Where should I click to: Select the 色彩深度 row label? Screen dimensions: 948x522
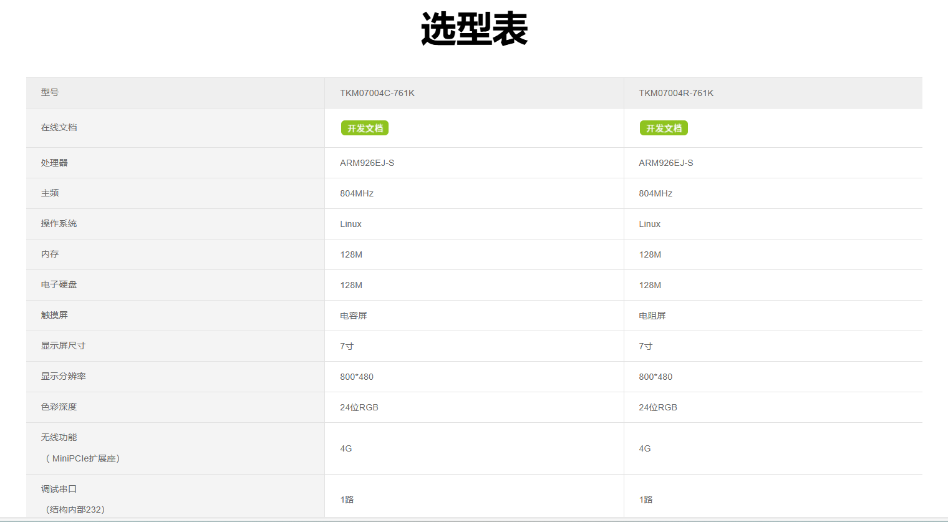tap(59, 407)
